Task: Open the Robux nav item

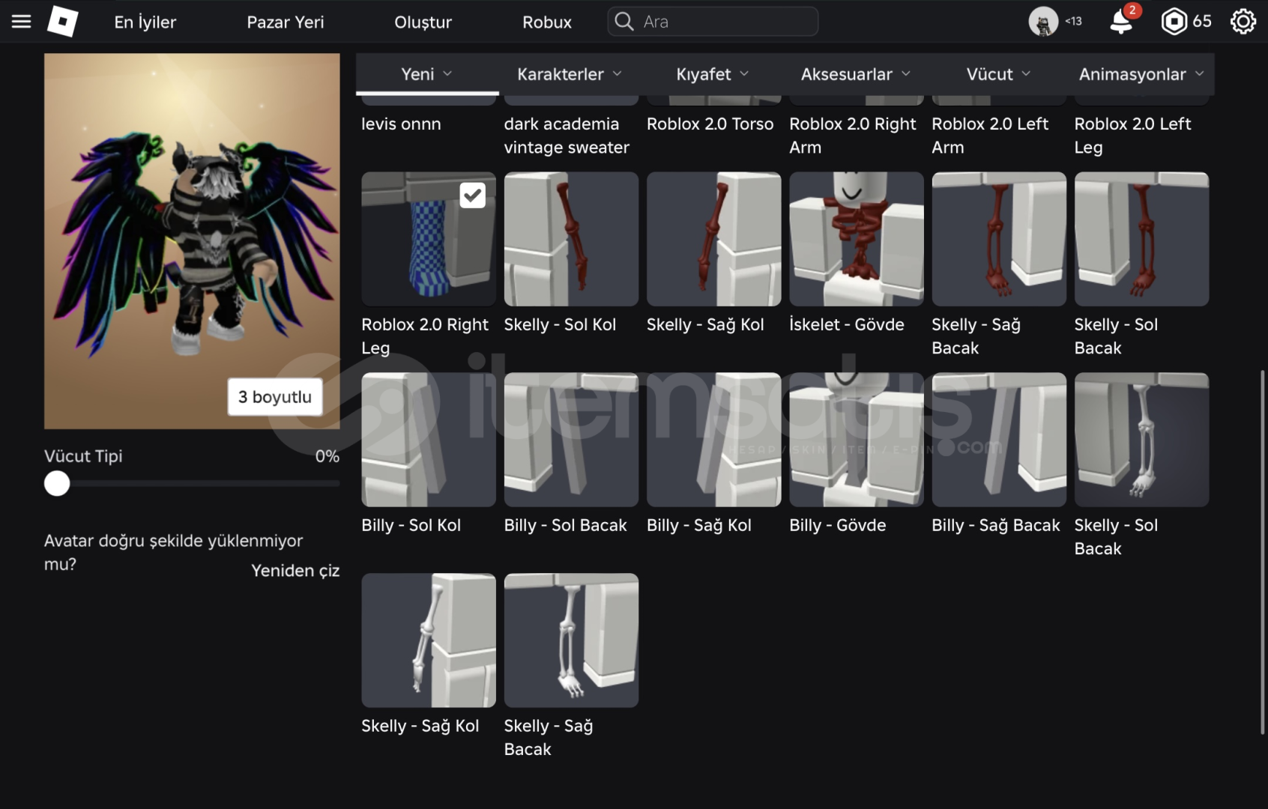Action: point(547,22)
